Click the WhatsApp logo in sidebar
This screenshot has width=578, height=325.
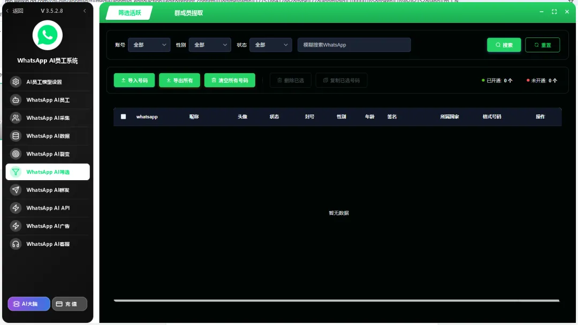tap(47, 35)
